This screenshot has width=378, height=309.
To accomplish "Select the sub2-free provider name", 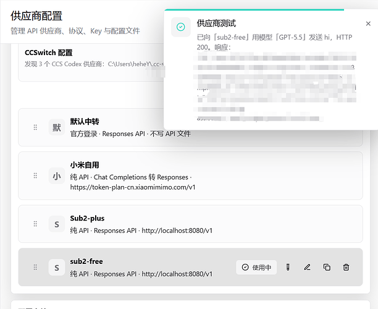I will (86, 261).
